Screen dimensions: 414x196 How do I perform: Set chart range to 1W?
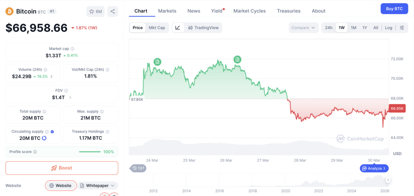pos(342,28)
